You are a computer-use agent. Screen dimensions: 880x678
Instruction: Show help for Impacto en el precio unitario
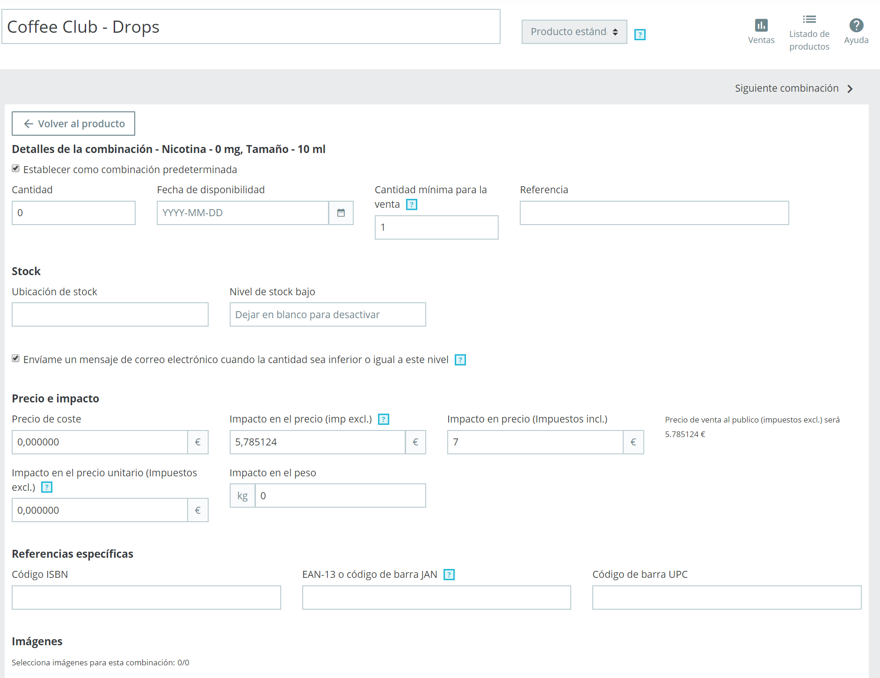click(x=47, y=488)
